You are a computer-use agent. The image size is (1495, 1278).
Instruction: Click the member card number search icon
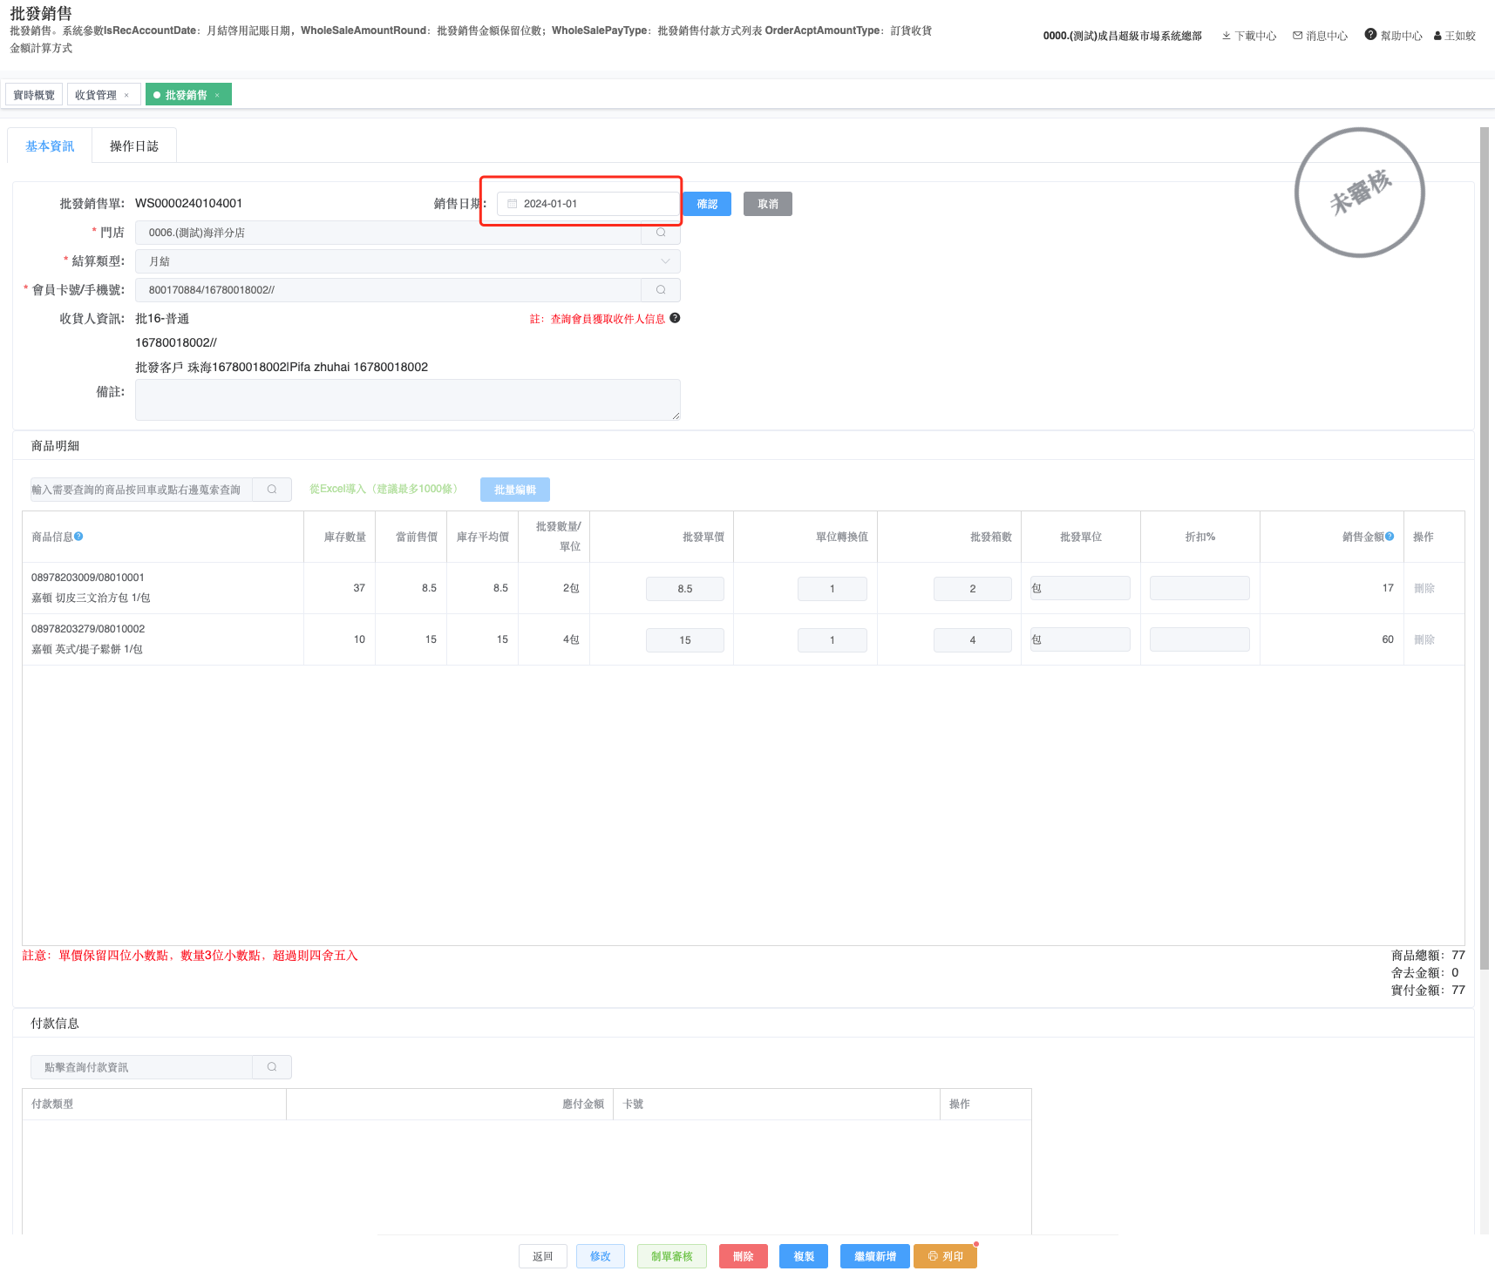click(x=661, y=290)
